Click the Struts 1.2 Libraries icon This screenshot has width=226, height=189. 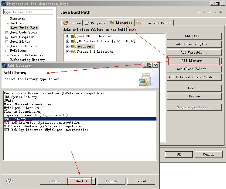click(x=74, y=51)
